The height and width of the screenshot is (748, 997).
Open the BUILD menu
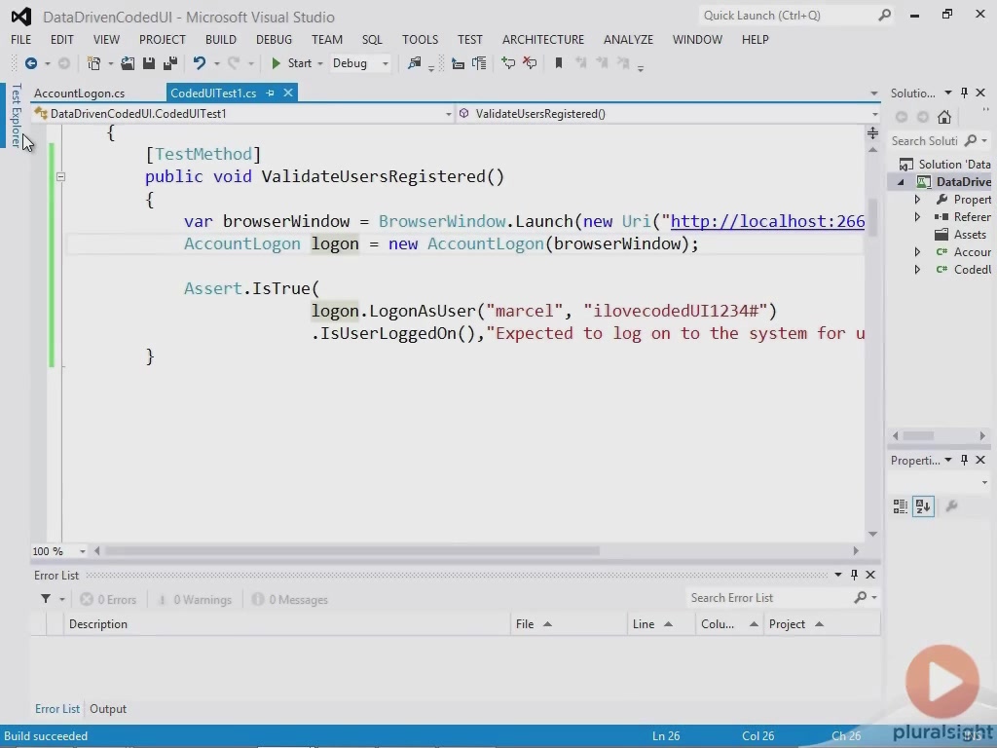[x=221, y=39]
